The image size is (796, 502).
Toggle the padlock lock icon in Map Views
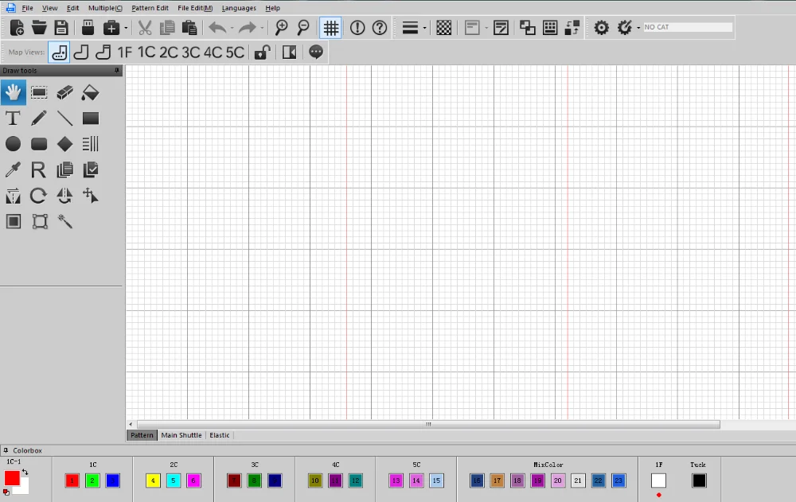point(260,53)
